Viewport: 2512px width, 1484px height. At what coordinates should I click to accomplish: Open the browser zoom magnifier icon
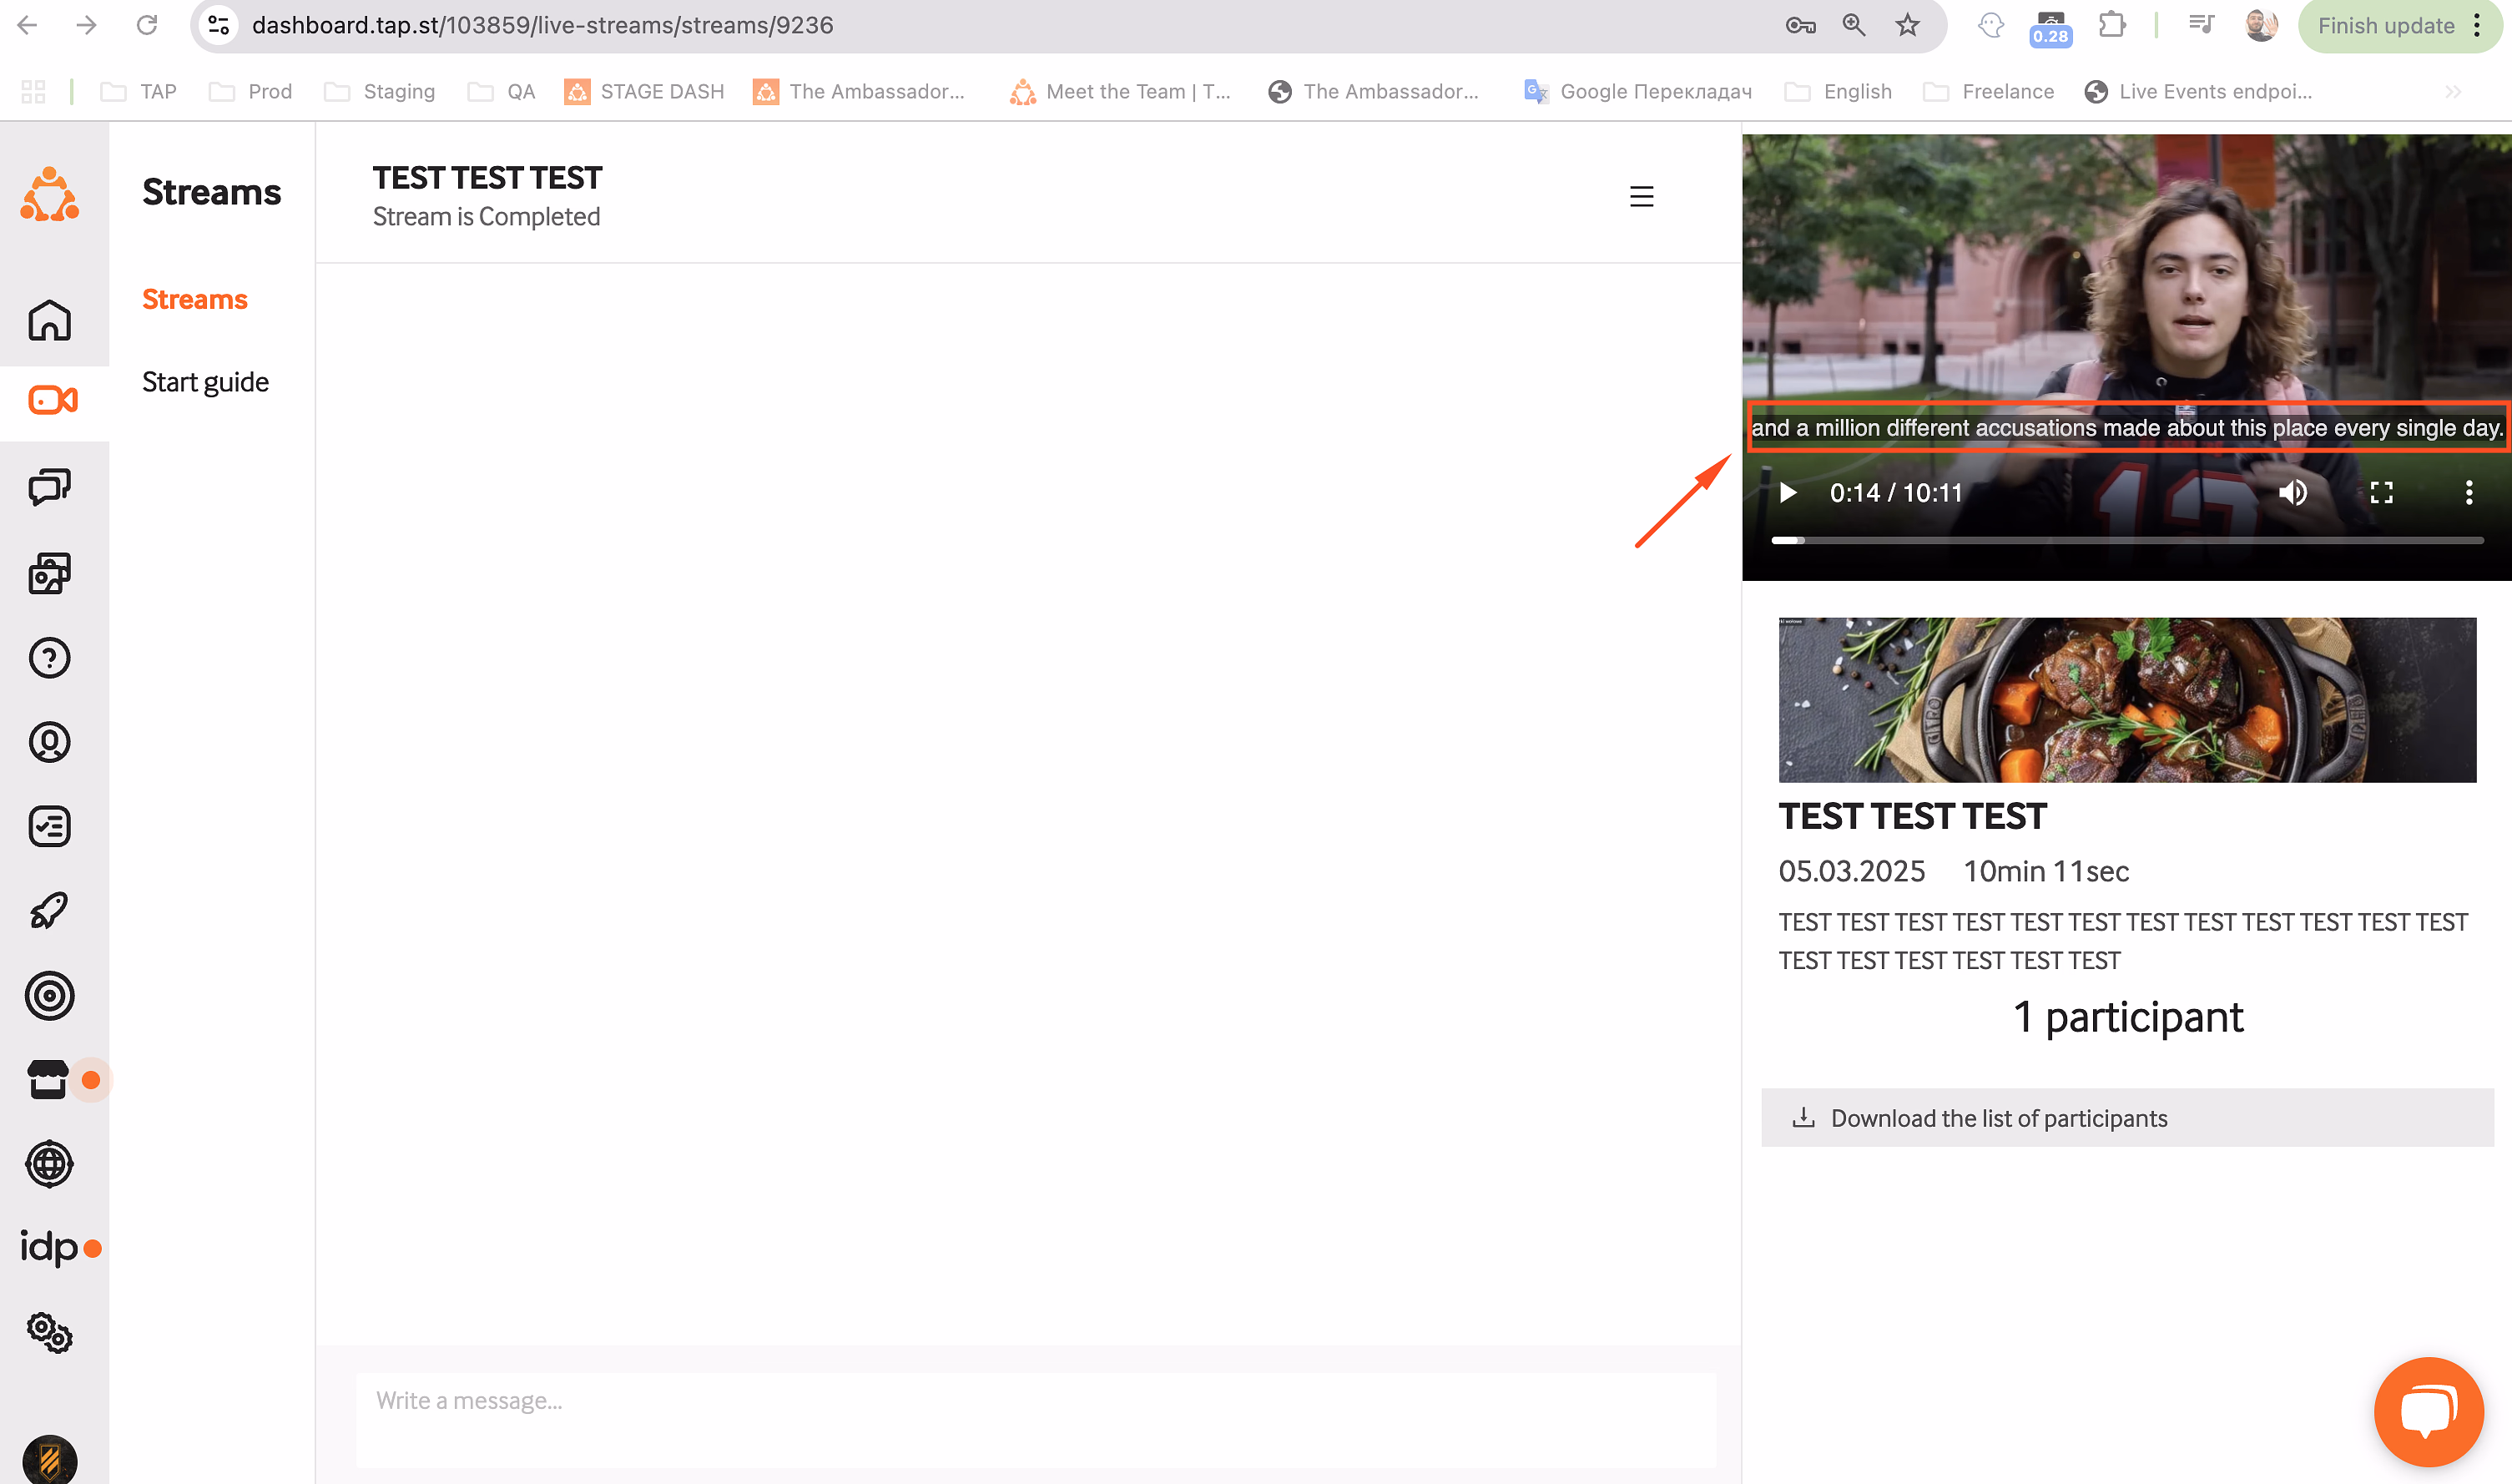point(1854,25)
